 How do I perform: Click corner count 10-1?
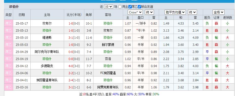coord(89,23)
